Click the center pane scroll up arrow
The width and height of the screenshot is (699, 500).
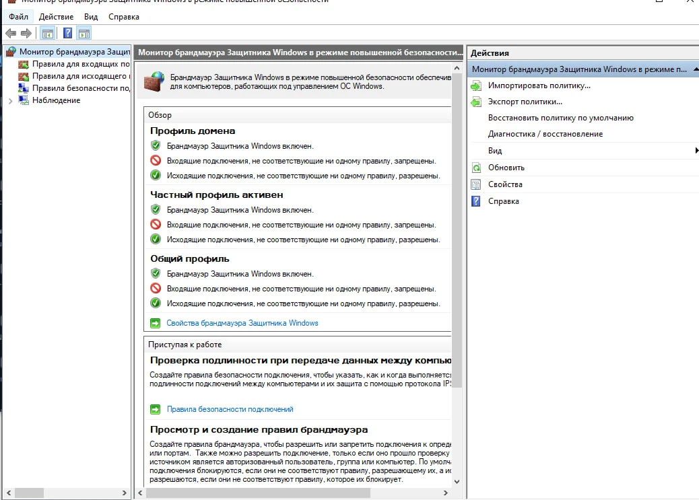point(457,68)
